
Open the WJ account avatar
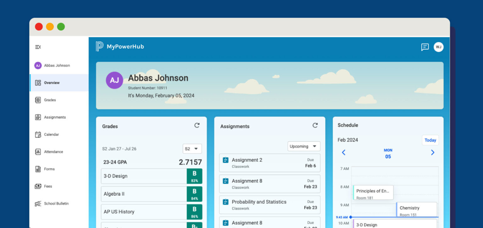click(439, 47)
